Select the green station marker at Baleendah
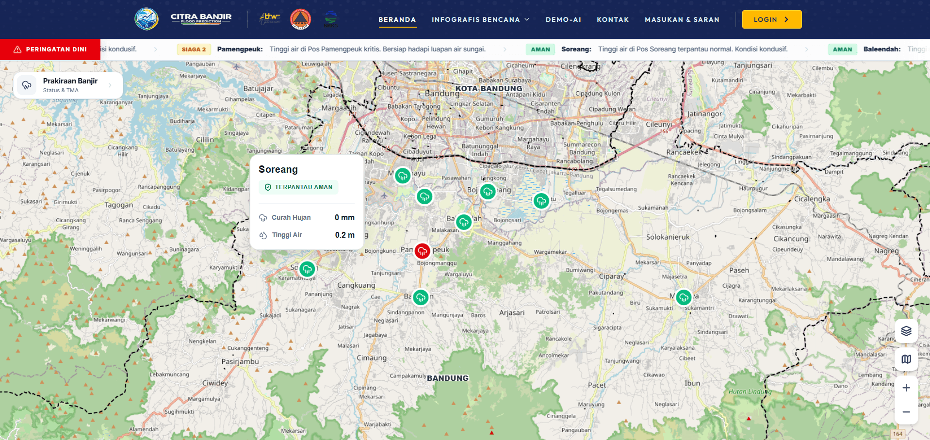Image resolution: width=930 pixels, height=440 pixels. (464, 223)
